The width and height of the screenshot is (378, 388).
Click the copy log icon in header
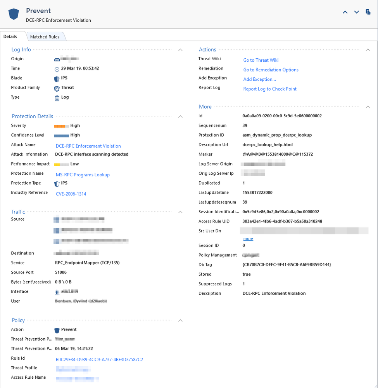pyautogui.click(x=368, y=12)
